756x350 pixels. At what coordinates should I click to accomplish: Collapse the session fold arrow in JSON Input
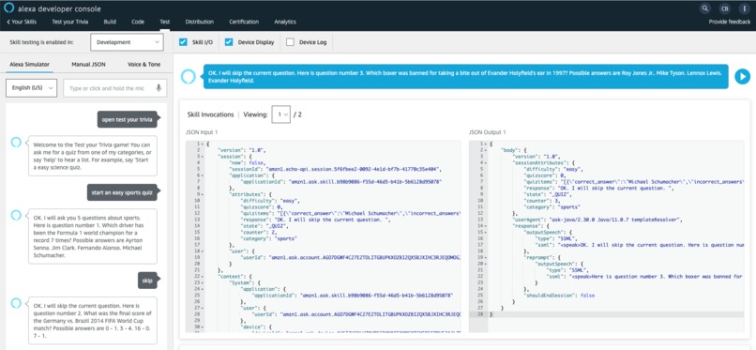coord(203,156)
